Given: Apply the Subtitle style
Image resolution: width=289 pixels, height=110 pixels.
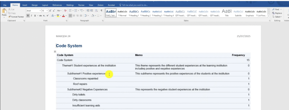Looking at the screenshot, I should pos(238,13).
